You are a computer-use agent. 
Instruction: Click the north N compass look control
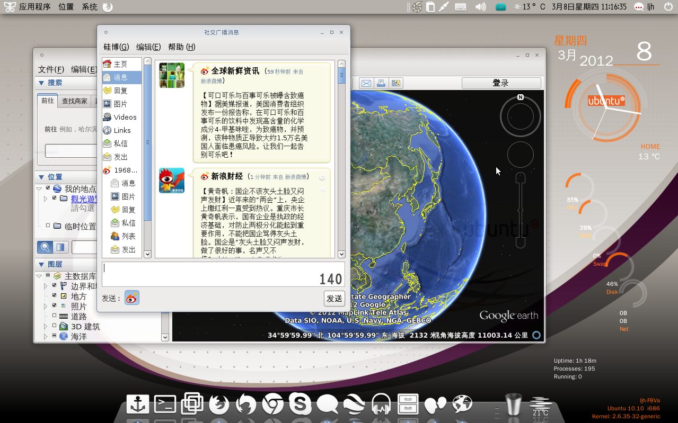[521, 116]
